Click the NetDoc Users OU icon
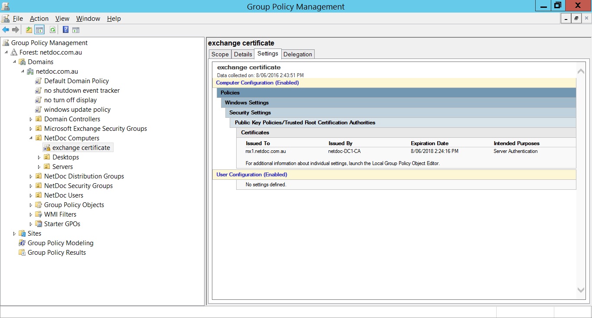Image resolution: width=592 pixels, height=318 pixels. click(x=39, y=195)
